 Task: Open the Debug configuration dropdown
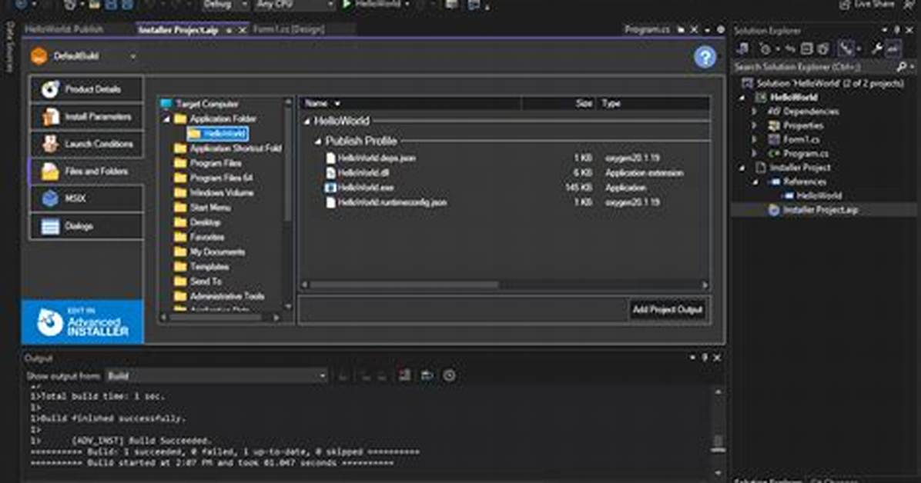pyautogui.click(x=226, y=5)
